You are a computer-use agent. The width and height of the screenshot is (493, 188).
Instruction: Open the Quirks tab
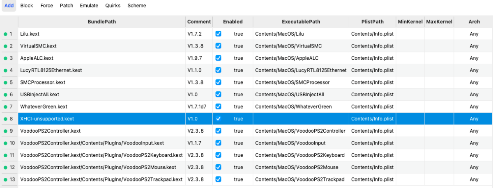(113, 6)
